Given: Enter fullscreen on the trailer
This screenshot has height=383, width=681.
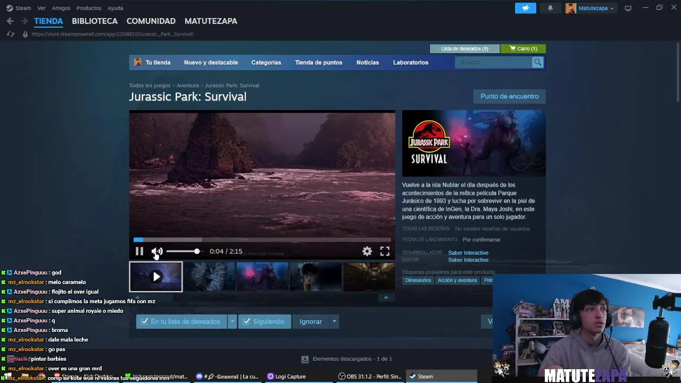Looking at the screenshot, I should pos(385,252).
